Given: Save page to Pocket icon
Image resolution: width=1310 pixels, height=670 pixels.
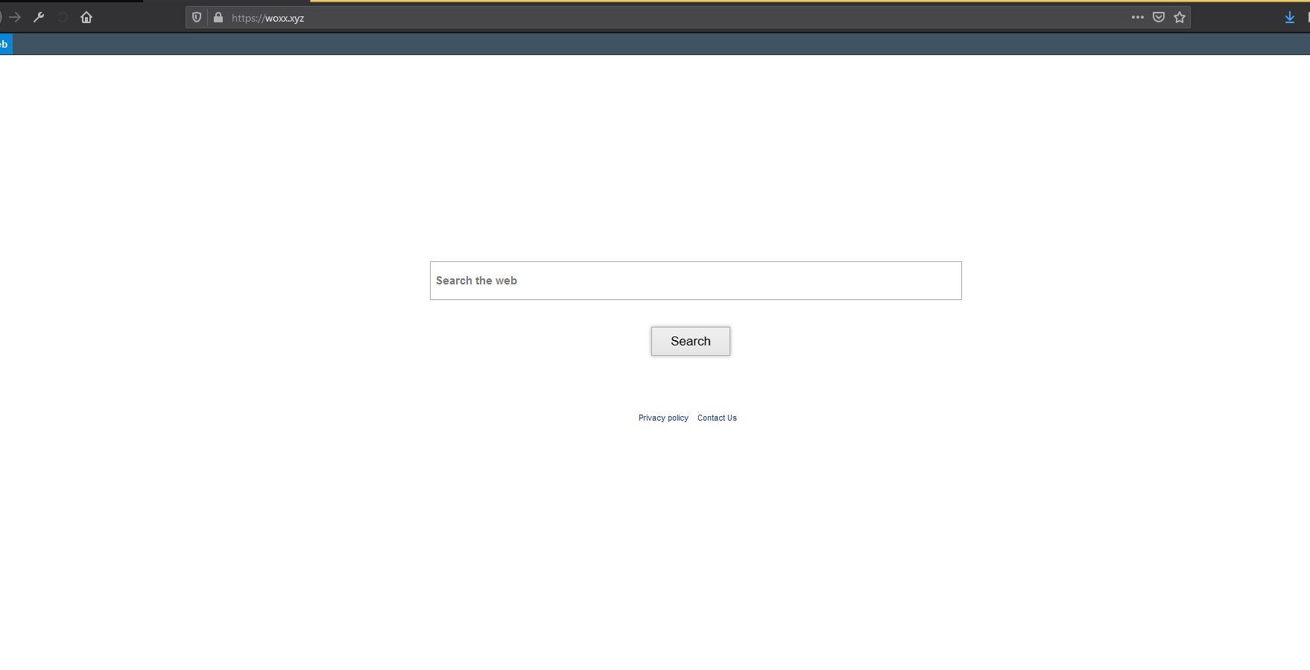Looking at the screenshot, I should coord(1159,17).
